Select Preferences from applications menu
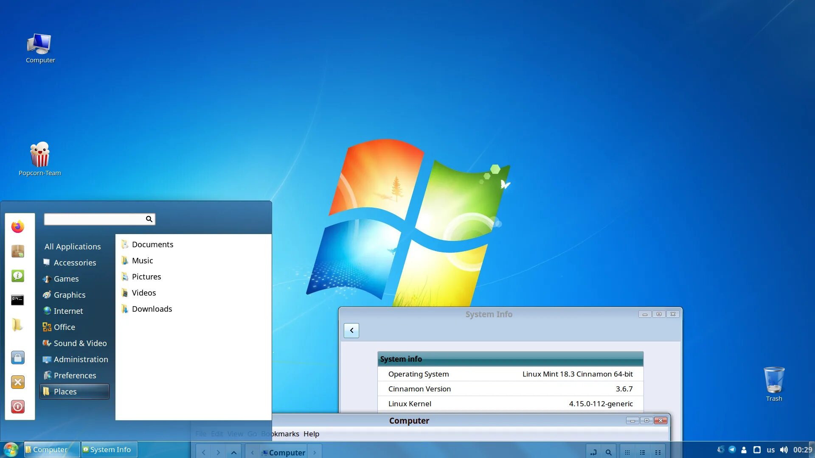815x458 pixels. coord(74,375)
